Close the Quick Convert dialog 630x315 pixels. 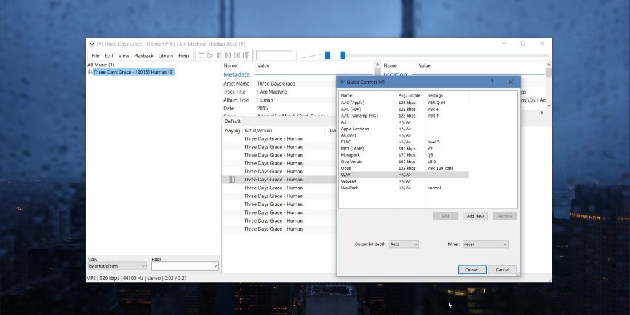tap(511, 82)
